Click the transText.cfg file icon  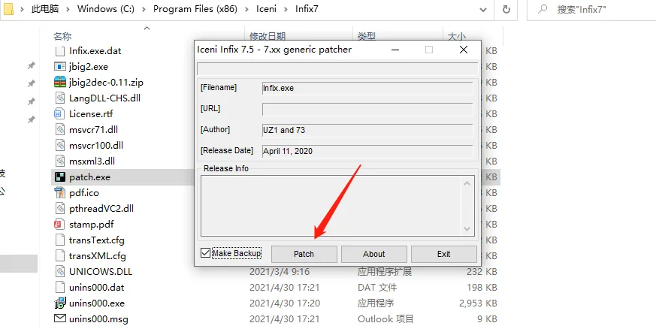pos(60,240)
